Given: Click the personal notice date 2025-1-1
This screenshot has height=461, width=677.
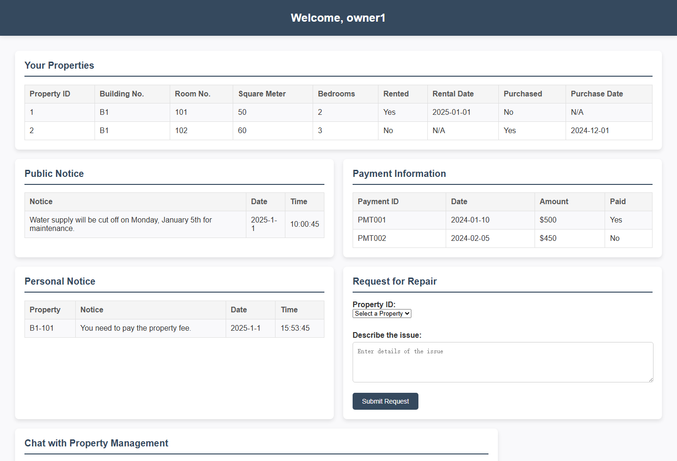Looking at the screenshot, I should tap(251, 328).
